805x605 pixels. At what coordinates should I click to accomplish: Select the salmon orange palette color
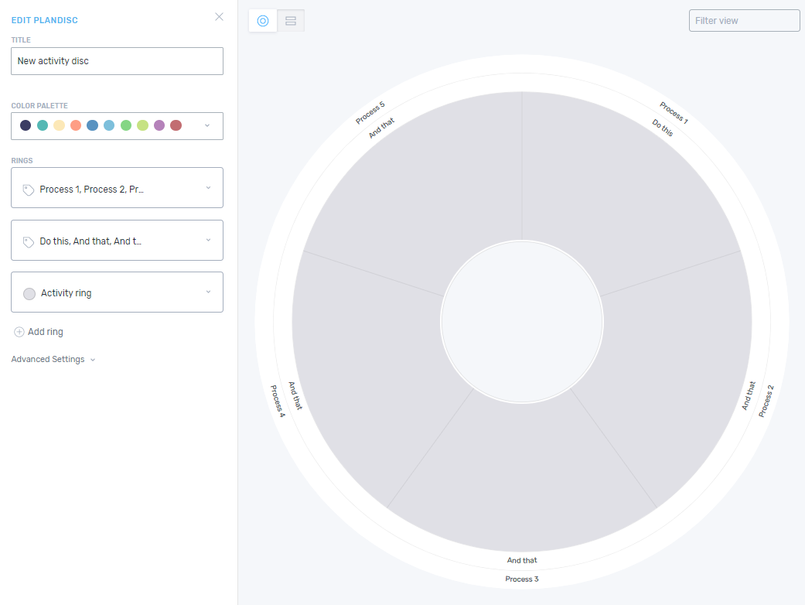coord(76,125)
